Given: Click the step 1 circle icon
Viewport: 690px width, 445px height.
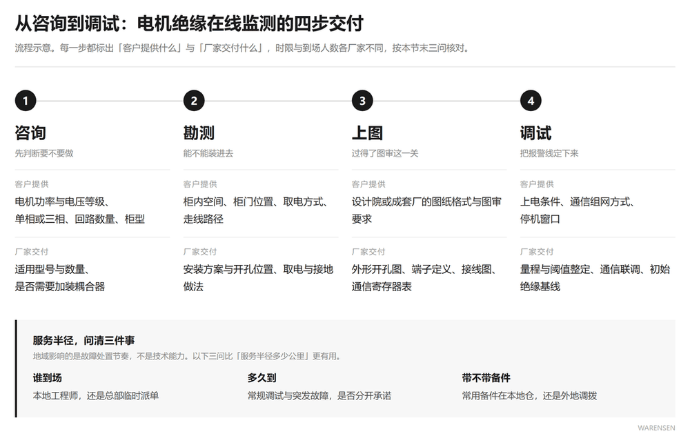Looking at the screenshot, I should pyautogui.click(x=26, y=101).
